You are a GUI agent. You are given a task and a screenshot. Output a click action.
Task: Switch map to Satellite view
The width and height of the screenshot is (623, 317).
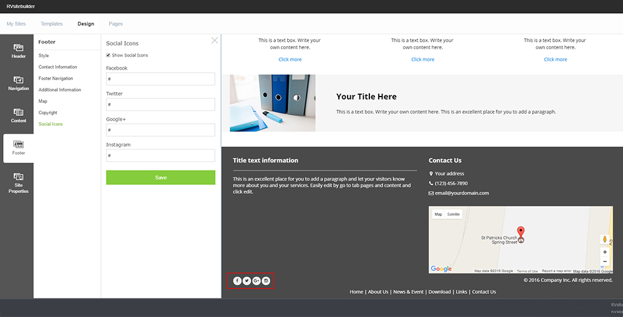tap(454, 214)
